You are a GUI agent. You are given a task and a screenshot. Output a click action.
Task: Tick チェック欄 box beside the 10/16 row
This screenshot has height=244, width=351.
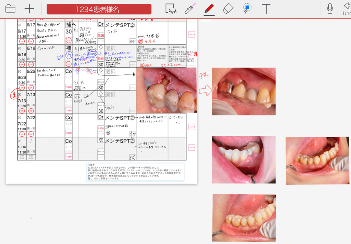(x=192, y=147)
